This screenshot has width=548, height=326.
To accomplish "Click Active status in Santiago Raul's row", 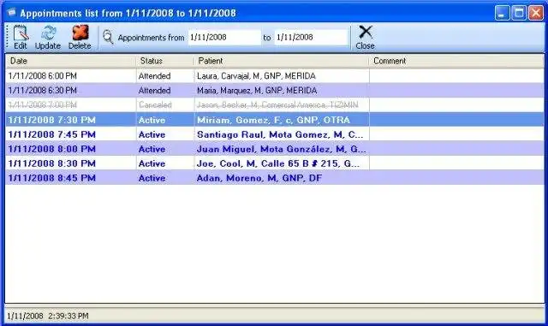I will coord(152,134).
